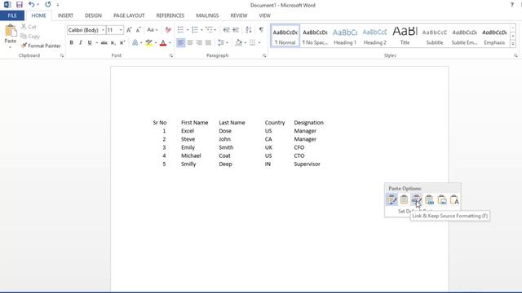Toggle Italic formatting
Screen dimensions: 522x293
80,42
